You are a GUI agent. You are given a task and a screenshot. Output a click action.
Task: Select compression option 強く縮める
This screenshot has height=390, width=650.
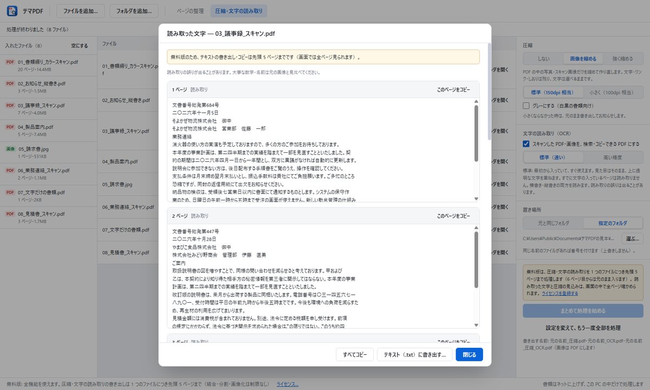623,58
